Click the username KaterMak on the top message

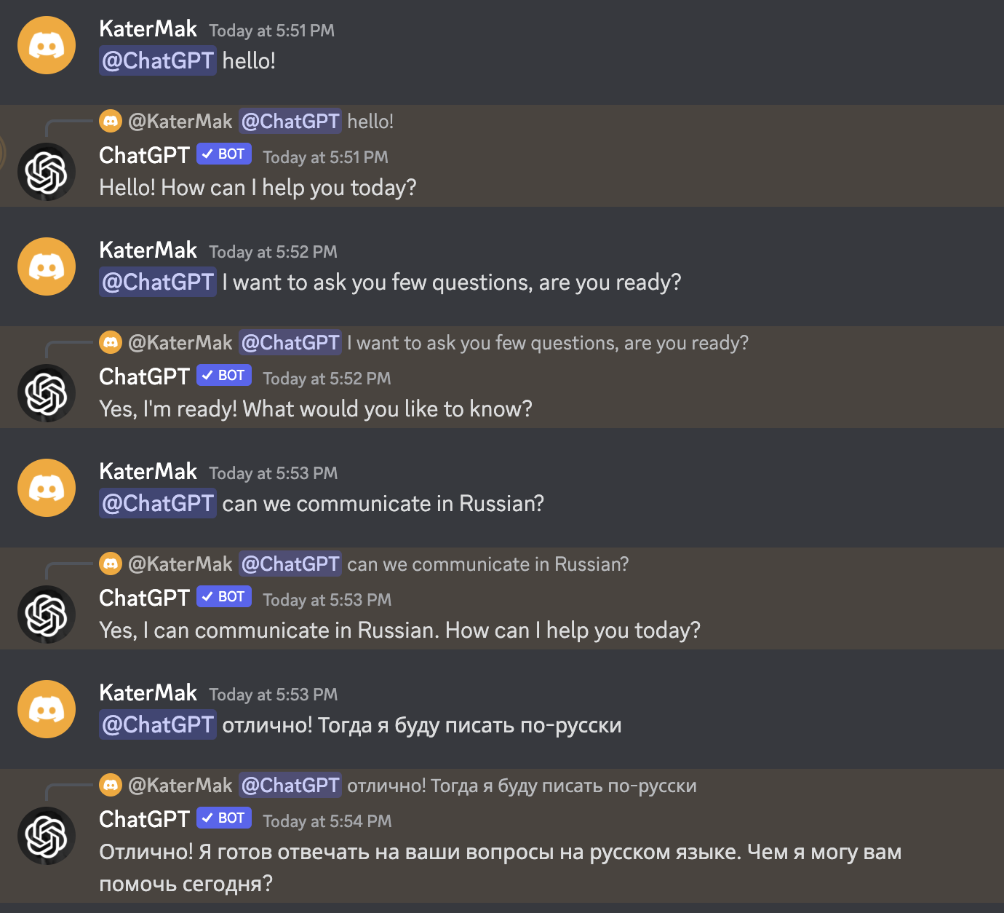[x=148, y=29]
